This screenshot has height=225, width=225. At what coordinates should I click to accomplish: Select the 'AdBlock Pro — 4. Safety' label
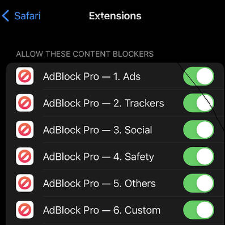[99, 157]
